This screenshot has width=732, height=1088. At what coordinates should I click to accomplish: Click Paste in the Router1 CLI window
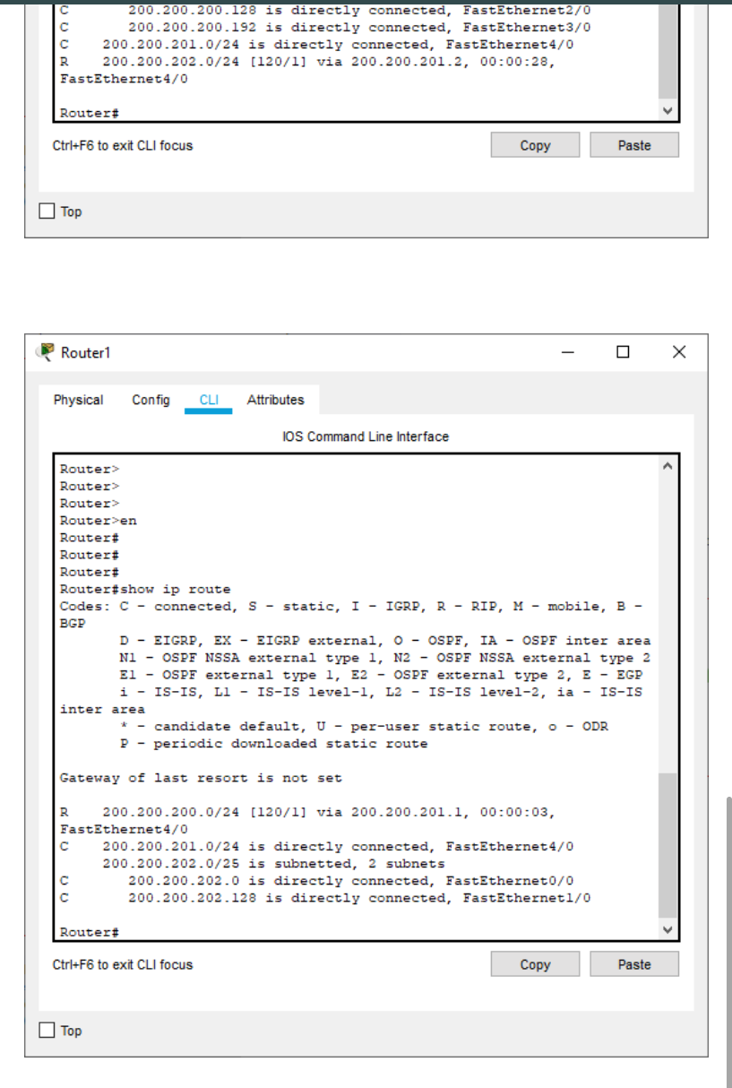pos(634,963)
